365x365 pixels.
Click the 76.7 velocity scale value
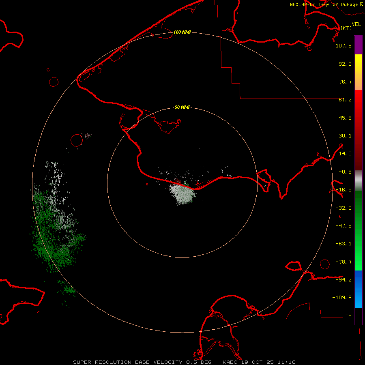point(345,82)
